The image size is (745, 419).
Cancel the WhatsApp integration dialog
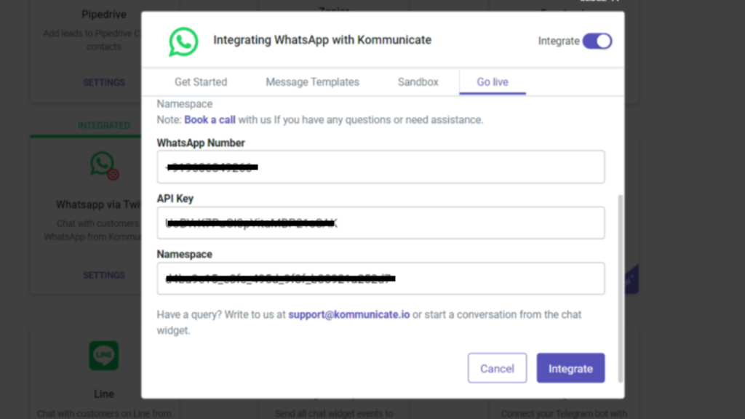(x=497, y=368)
